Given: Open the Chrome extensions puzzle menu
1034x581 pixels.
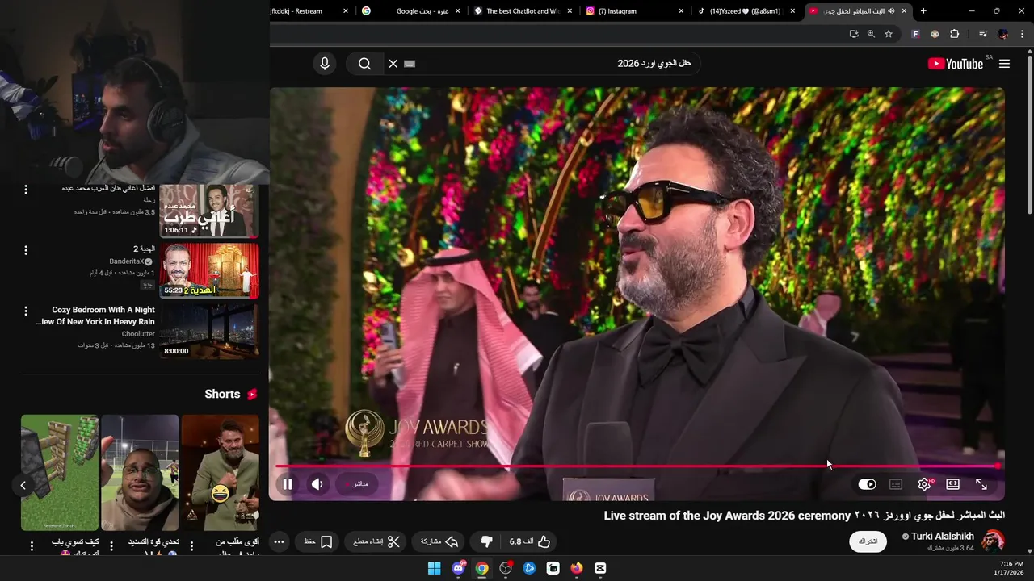Looking at the screenshot, I should 955,34.
